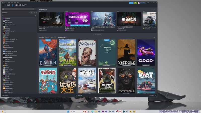Screen dimensions: 201x113
Task: Open the ELDEN RING Lamp news card
Action: [52, 19]
